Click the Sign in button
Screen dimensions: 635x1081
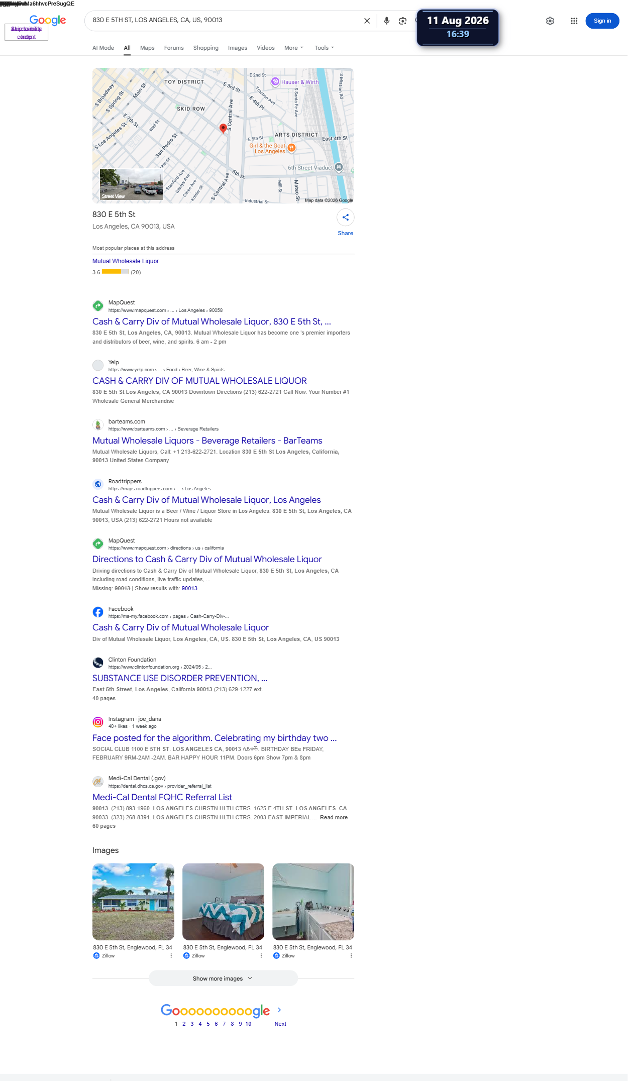(602, 21)
